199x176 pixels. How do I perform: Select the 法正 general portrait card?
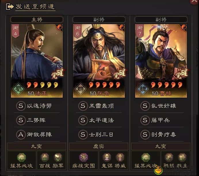pyautogui.click(x=37, y=61)
